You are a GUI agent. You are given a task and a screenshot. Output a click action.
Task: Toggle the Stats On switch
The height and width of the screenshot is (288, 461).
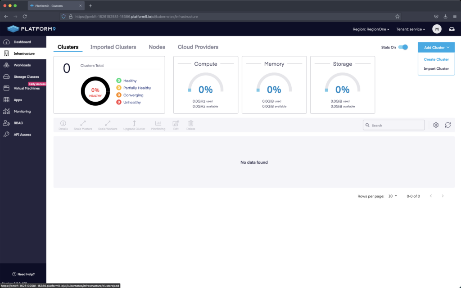(403, 47)
